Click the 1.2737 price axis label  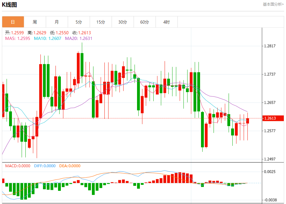point(270,74)
